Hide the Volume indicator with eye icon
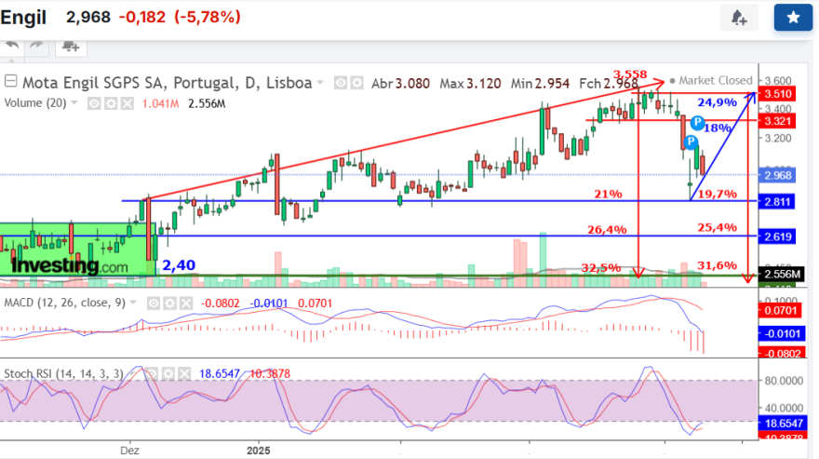819x459 pixels. 94,103
